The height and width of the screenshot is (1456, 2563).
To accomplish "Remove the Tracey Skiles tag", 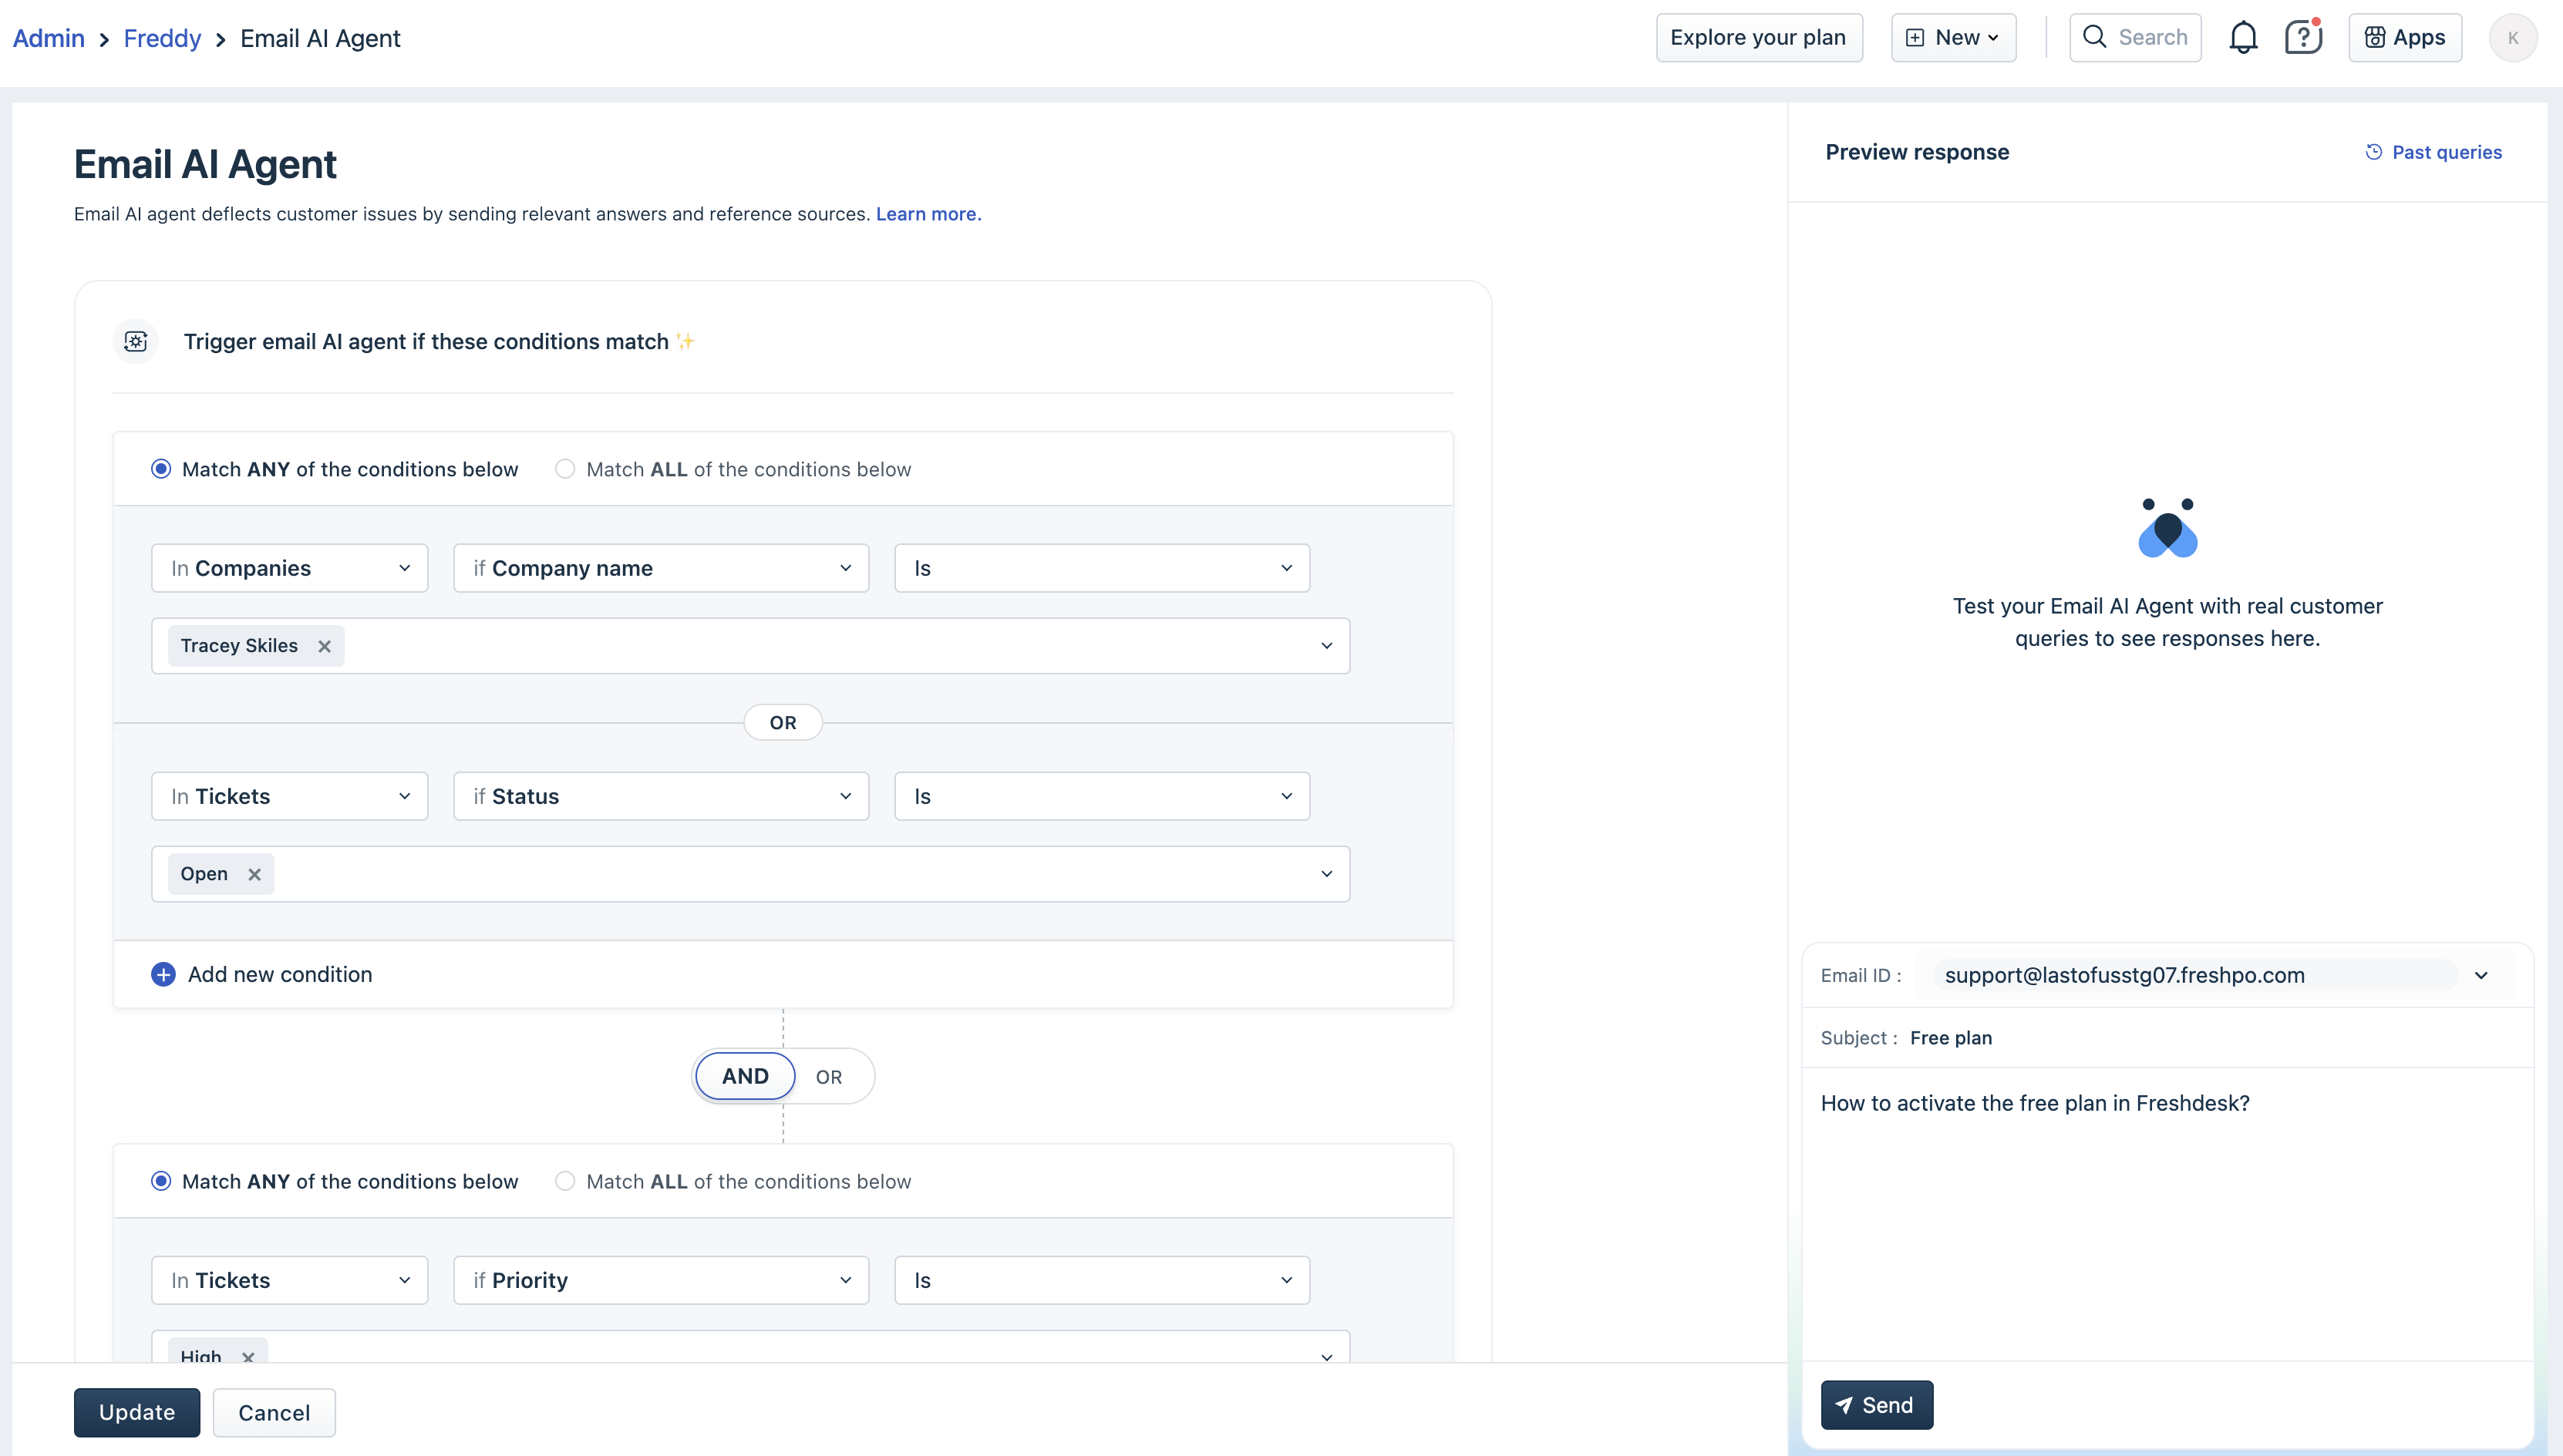I will (x=324, y=646).
